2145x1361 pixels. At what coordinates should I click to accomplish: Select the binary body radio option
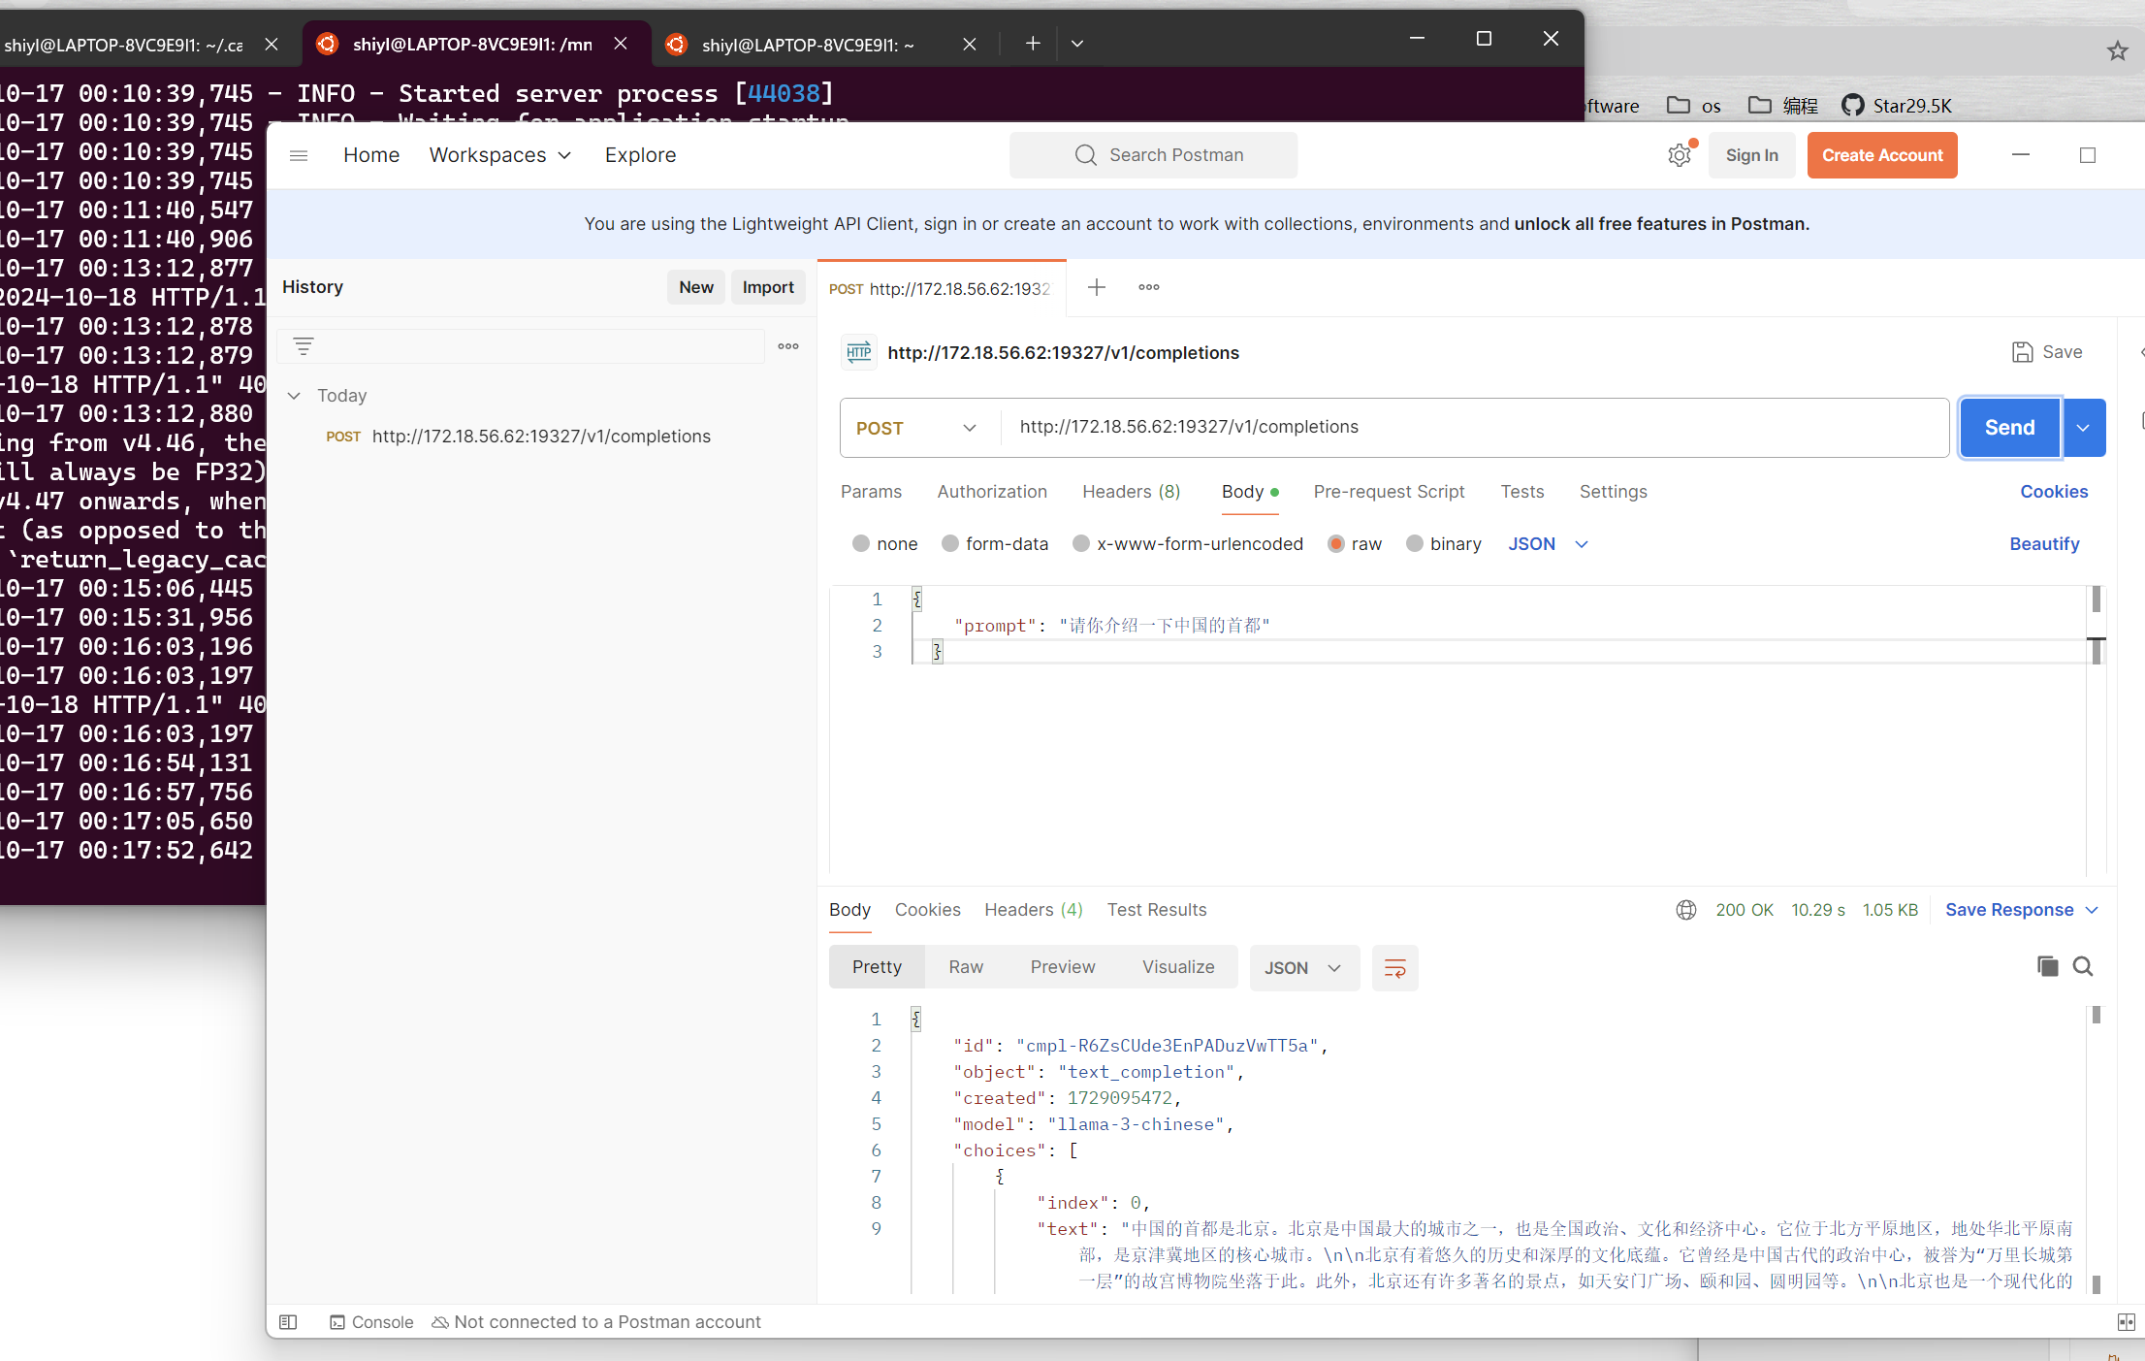(1415, 544)
